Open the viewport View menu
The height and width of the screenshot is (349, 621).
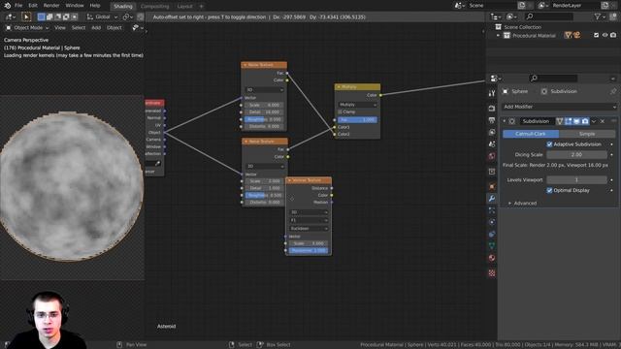(x=60, y=28)
